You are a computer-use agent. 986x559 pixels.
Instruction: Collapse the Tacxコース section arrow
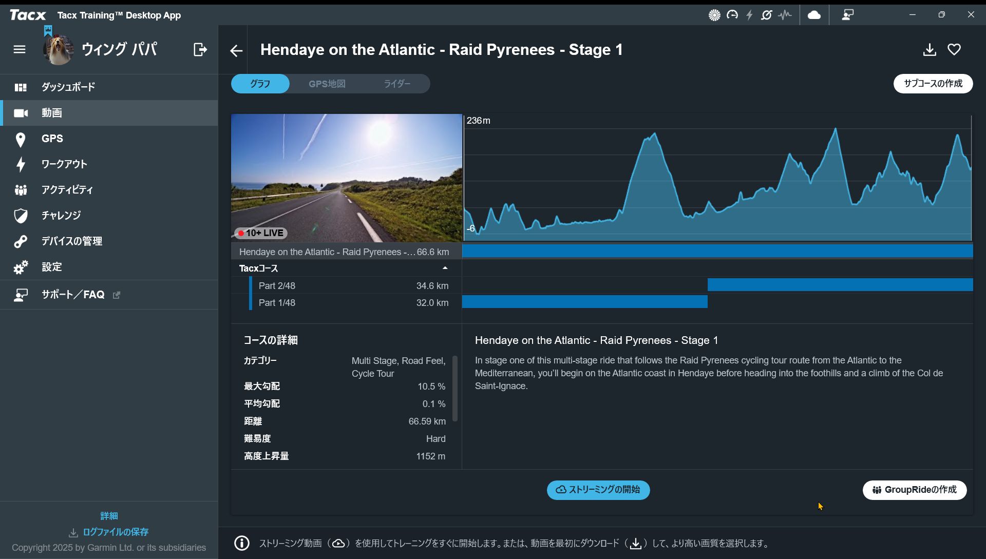[x=445, y=268]
